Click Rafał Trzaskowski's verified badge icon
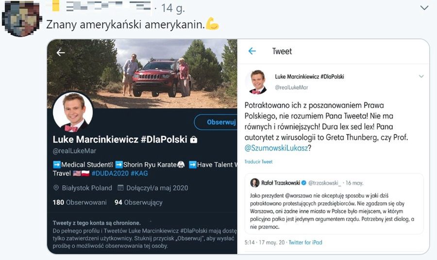 (x=303, y=183)
